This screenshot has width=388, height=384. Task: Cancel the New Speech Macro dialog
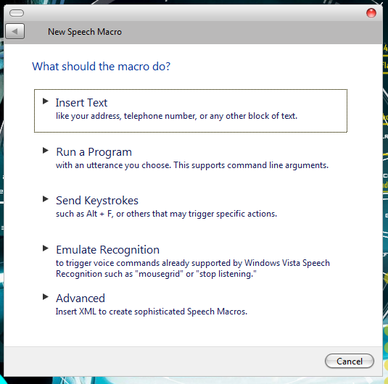tap(349, 361)
